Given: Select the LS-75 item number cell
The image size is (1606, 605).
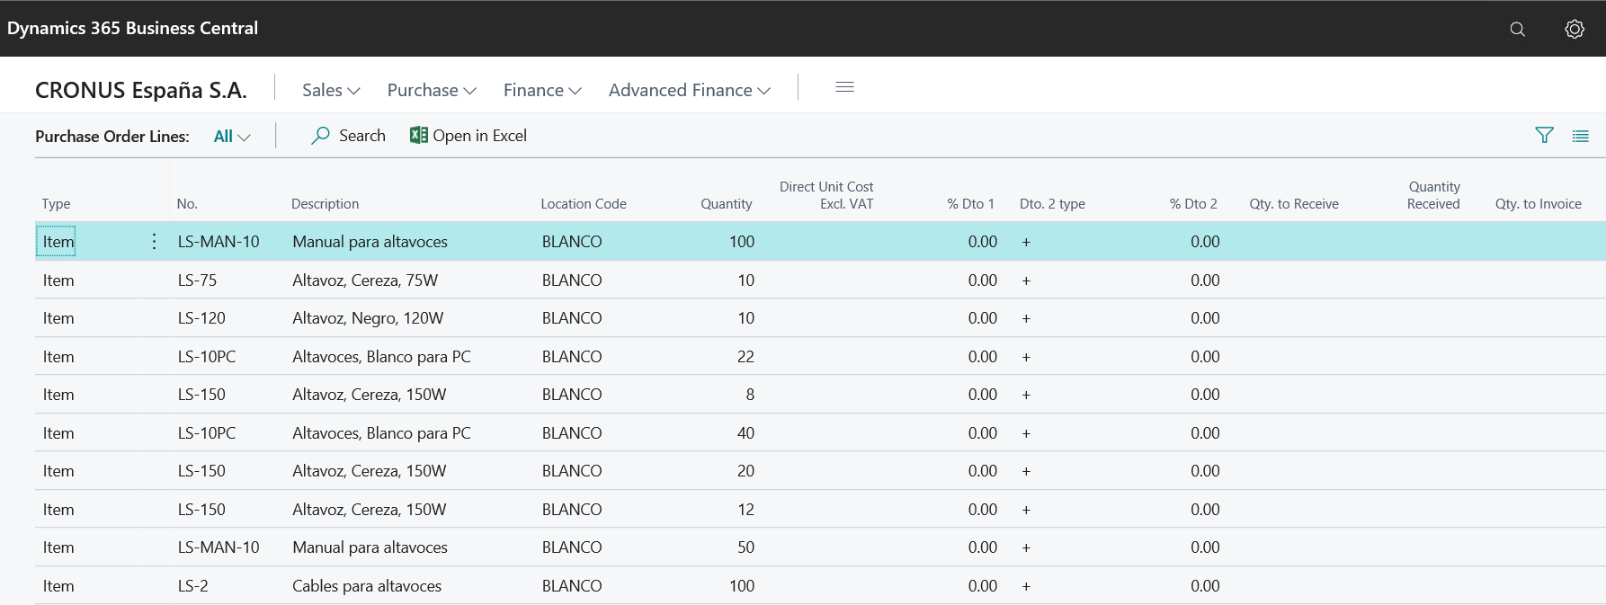Looking at the screenshot, I should tap(197, 280).
